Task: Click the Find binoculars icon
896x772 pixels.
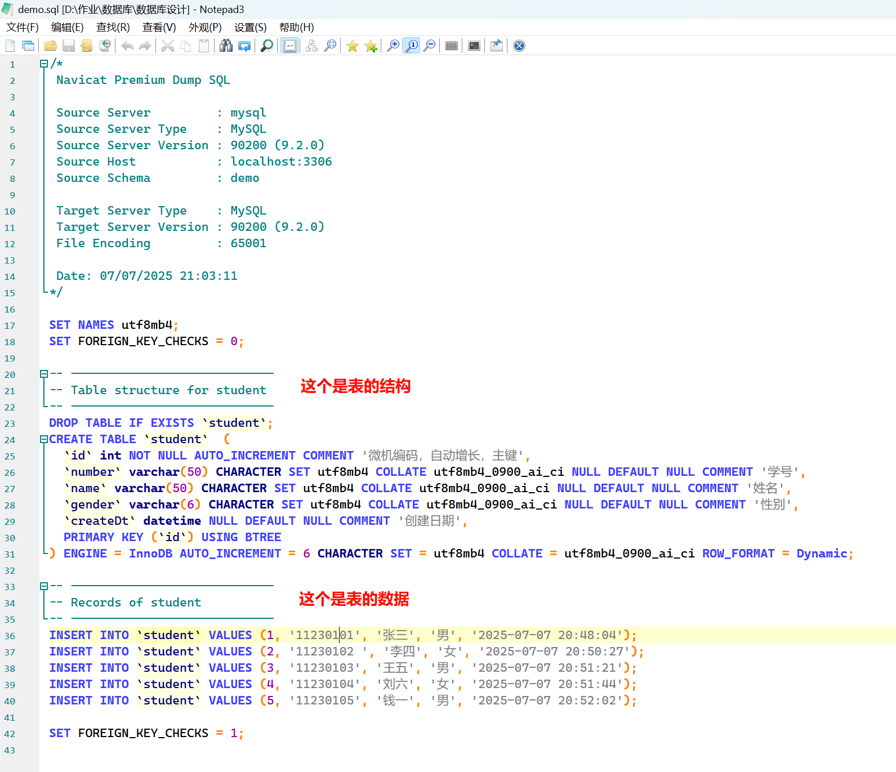Action: pos(226,46)
